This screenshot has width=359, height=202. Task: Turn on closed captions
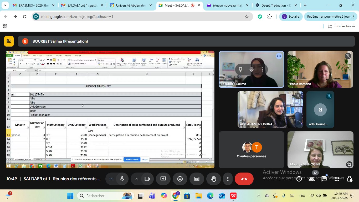pos(197,179)
